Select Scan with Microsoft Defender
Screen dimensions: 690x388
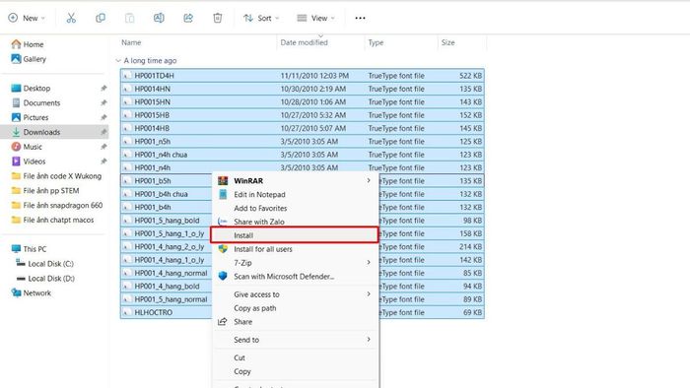(x=296, y=277)
